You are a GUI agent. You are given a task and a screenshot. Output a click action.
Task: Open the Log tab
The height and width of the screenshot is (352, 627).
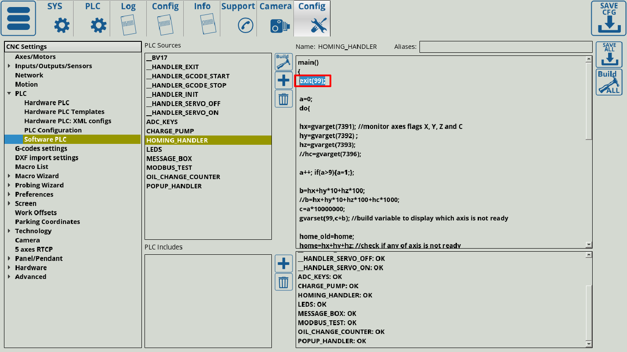click(128, 18)
